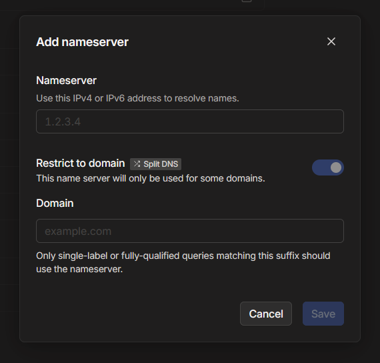Focus the Nameserver IP address field
Image resolution: width=380 pixels, height=363 pixels.
click(190, 121)
